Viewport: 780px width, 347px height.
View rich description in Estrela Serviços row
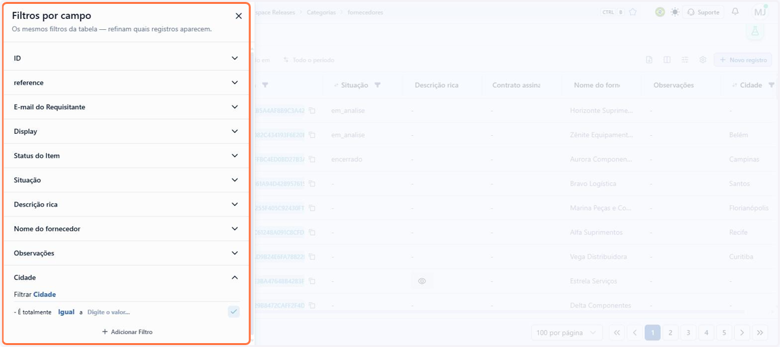click(422, 281)
